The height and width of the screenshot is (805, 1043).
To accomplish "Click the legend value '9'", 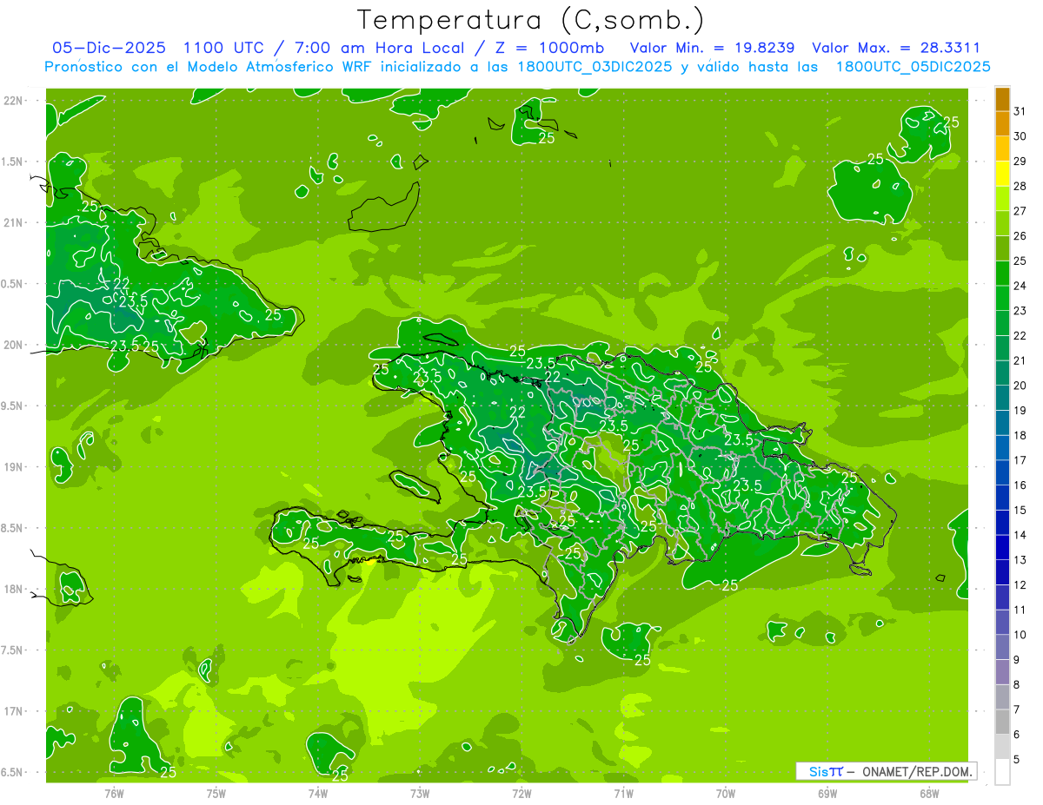I will 1017,660.
